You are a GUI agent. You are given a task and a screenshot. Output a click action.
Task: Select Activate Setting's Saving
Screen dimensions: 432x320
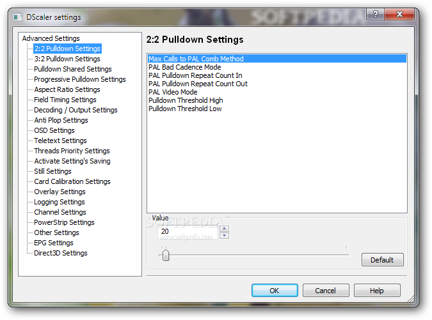pyautogui.click(x=72, y=161)
